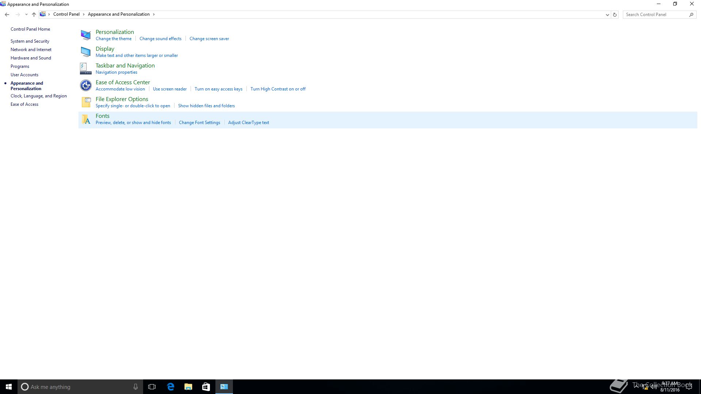Open Ease of Access Center heading
The width and height of the screenshot is (701, 394).
123,82
